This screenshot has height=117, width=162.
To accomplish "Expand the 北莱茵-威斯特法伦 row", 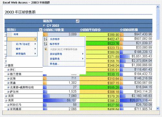I will tap(8, 87).
